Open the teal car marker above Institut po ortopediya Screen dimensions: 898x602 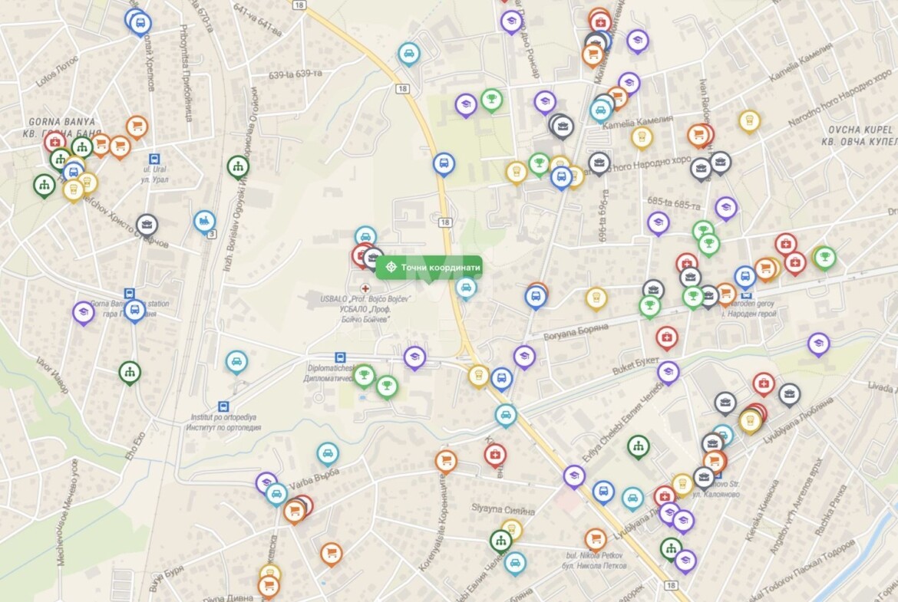pos(236,362)
